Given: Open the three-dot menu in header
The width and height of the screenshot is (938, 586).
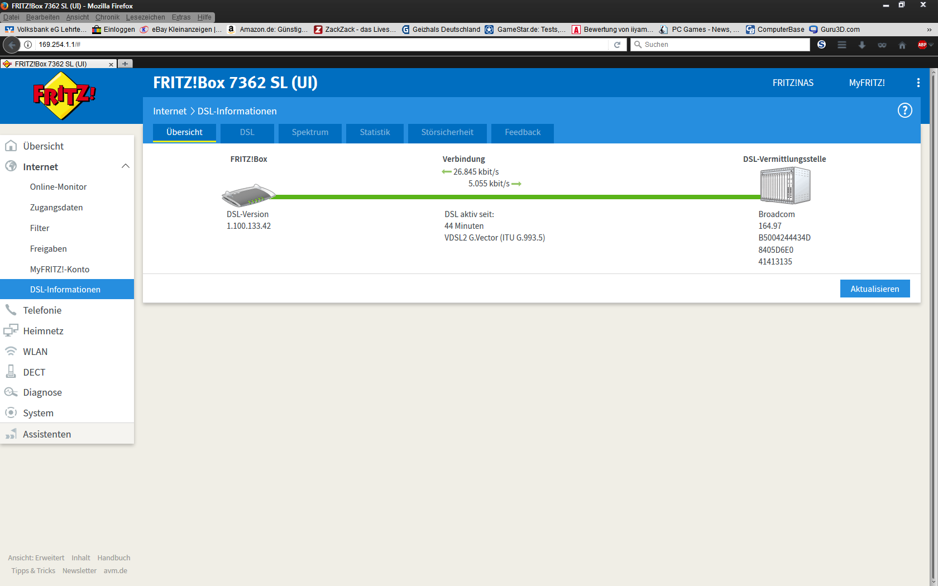Looking at the screenshot, I should 918,83.
